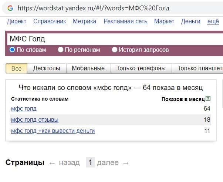223x182 pixels.
Task: Click the 'мфс голд отзывы' keyword link
Action: tap(35, 120)
